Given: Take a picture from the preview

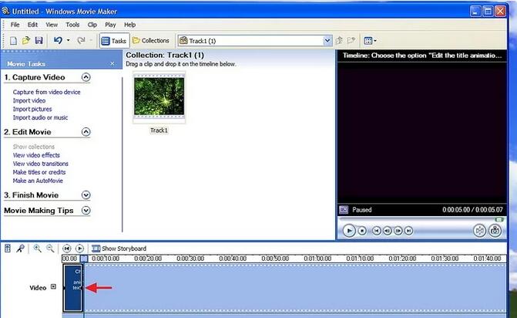Looking at the screenshot, I should click(495, 231).
